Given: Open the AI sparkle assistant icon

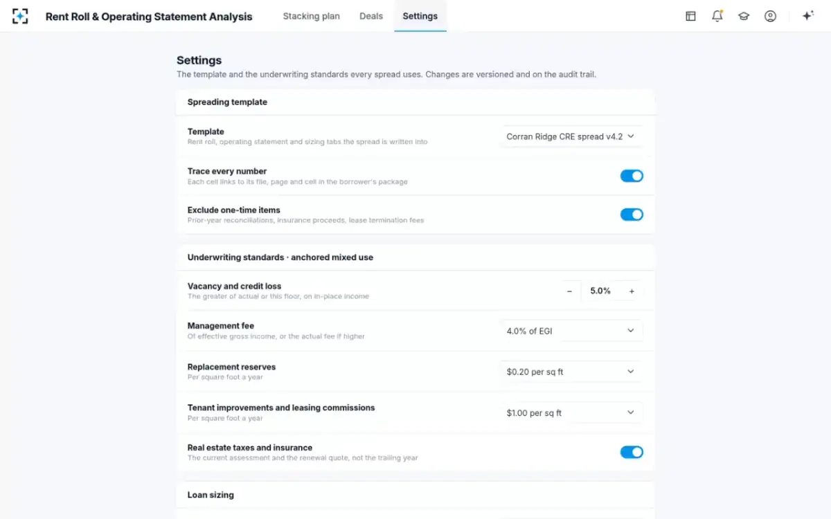Looking at the screenshot, I should (x=807, y=16).
